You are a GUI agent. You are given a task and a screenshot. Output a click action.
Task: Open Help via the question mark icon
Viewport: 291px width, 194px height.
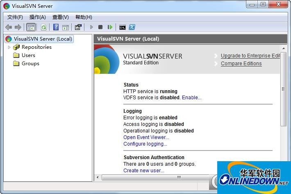click(56, 27)
